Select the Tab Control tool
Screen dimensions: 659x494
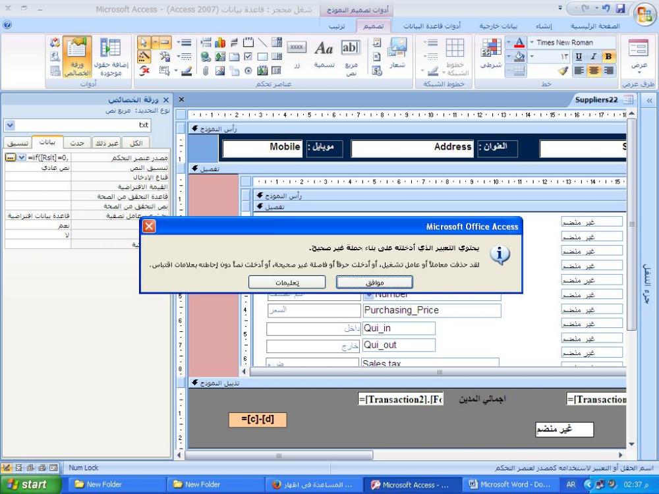point(234,56)
